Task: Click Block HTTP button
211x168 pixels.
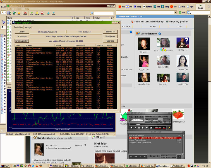Action: [x=110, y=32]
